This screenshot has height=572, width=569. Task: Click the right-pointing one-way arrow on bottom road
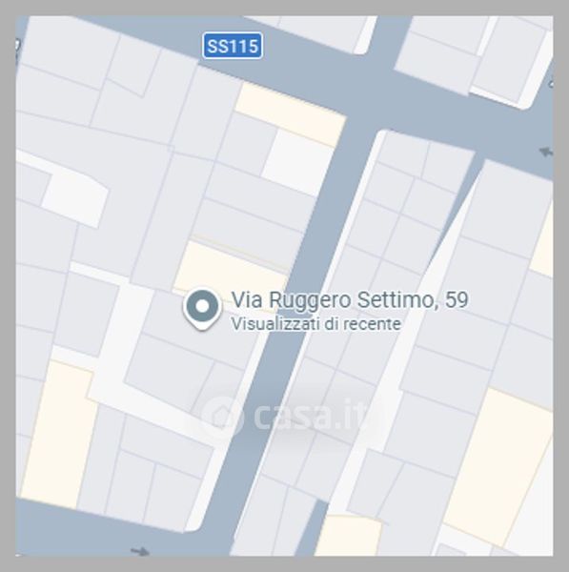[140, 551]
